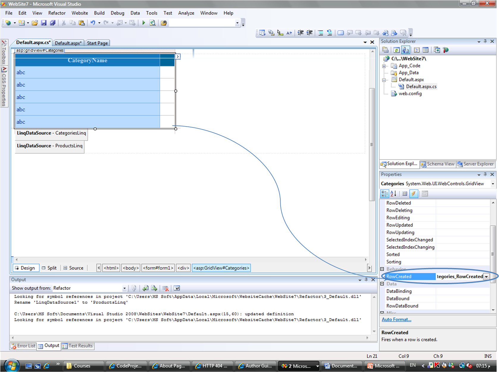Click the Find Message in Code icon in Output

point(134,288)
